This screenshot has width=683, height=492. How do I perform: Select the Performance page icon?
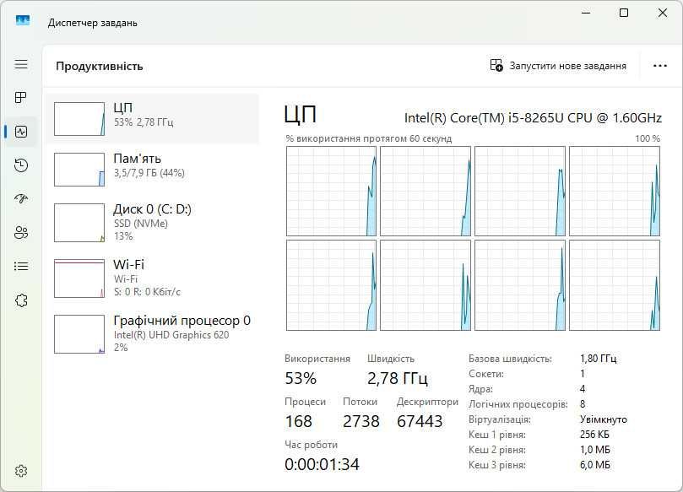[x=21, y=132]
